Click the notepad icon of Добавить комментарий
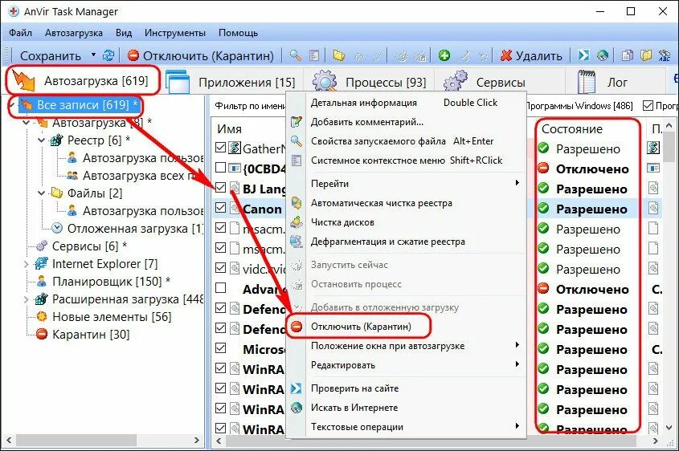This screenshot has height=451, width=679. tap(297, 122)
